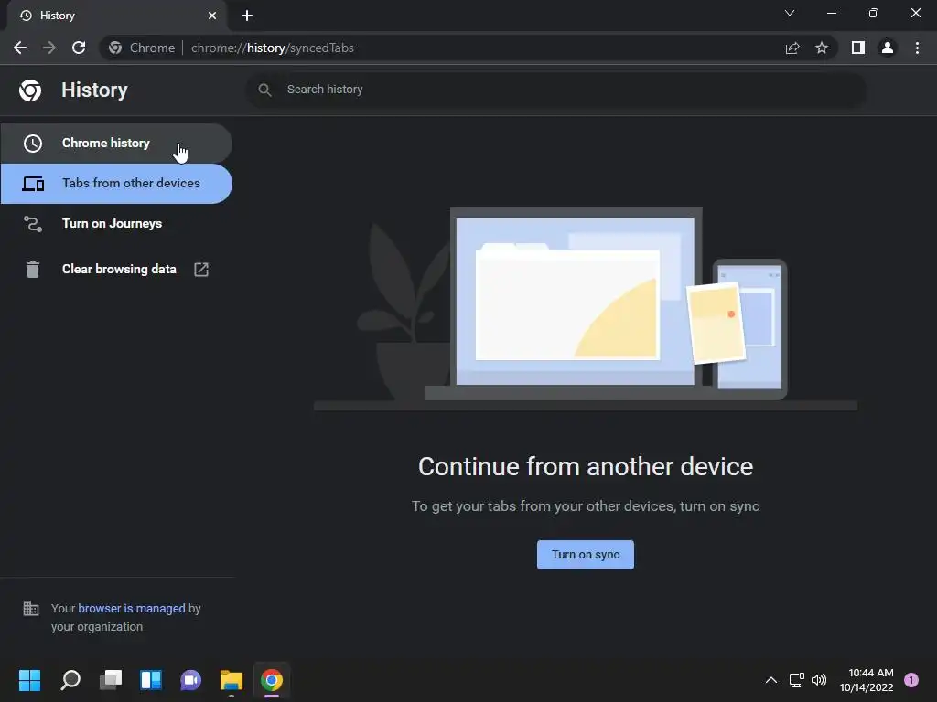
Task: Open the side panel icon in toolbar
Action: (858, 48)
